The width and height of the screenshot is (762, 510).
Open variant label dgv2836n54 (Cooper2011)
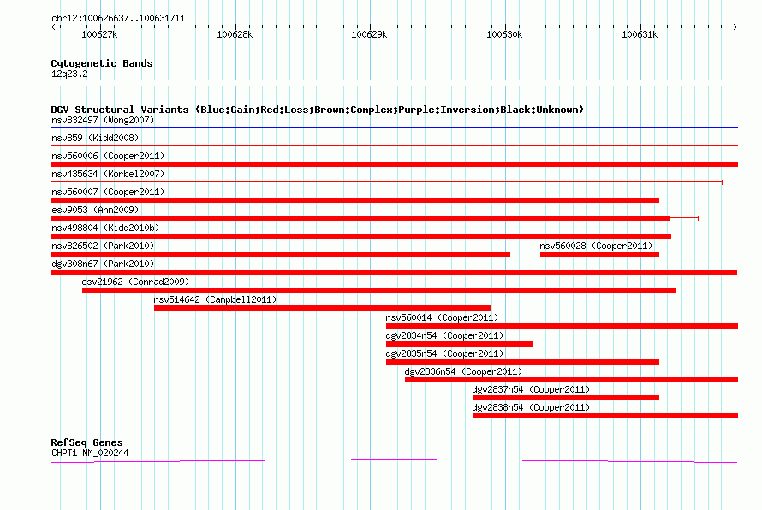click(463, 371)
